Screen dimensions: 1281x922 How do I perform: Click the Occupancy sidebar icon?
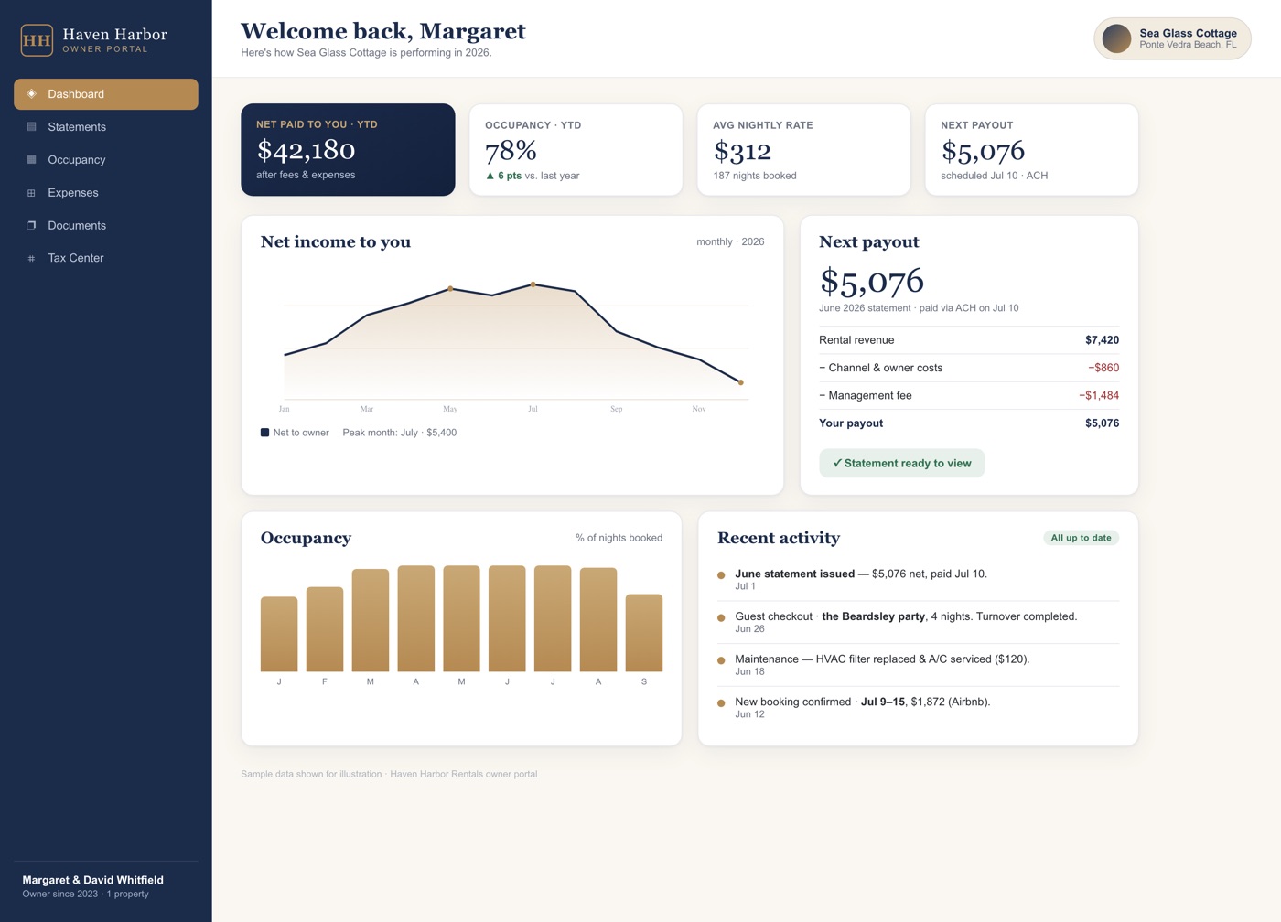pyautogui.click(x=31, y=160)
